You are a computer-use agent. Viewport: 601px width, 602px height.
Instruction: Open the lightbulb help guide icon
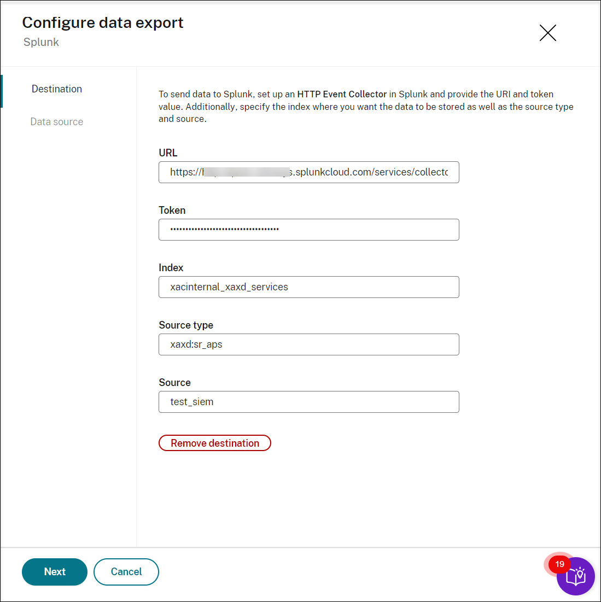(x=576, y=577)
